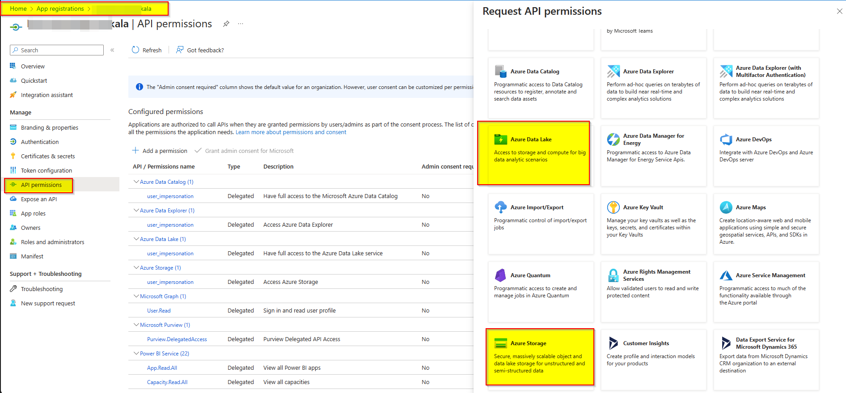Click the Description column header
846x393 pixels.
click(x=278, y=166)
